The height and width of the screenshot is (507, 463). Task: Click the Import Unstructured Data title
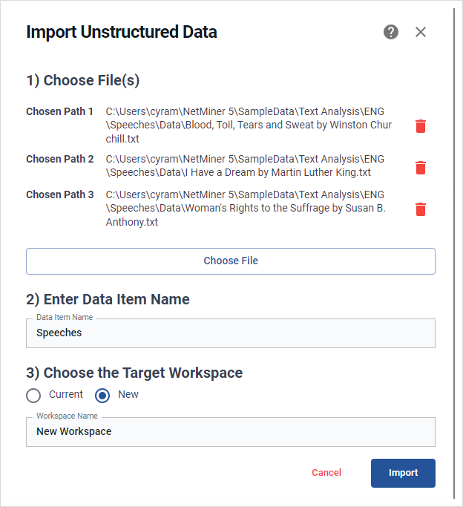[x=122, y=32]
